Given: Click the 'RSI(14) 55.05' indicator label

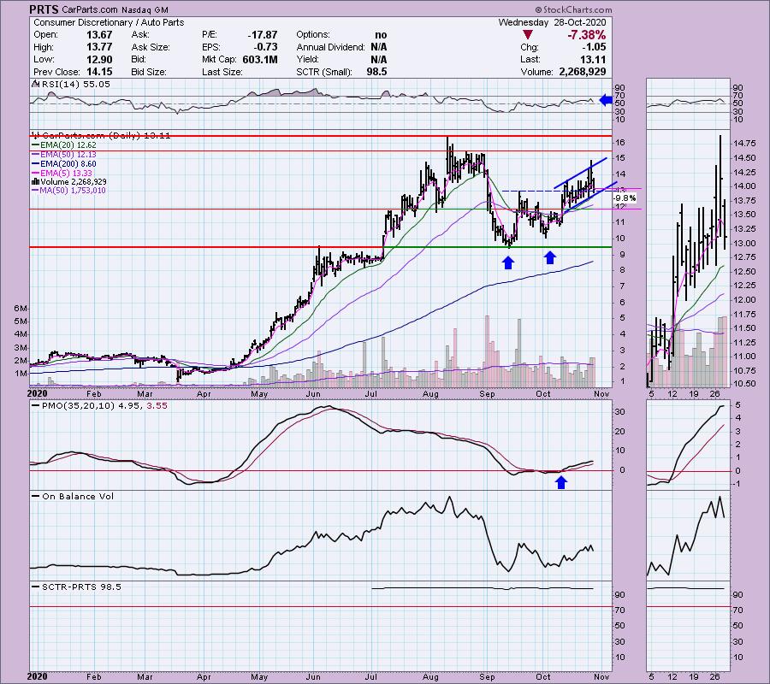Looking at the screenshot, I should click(75, 85).
